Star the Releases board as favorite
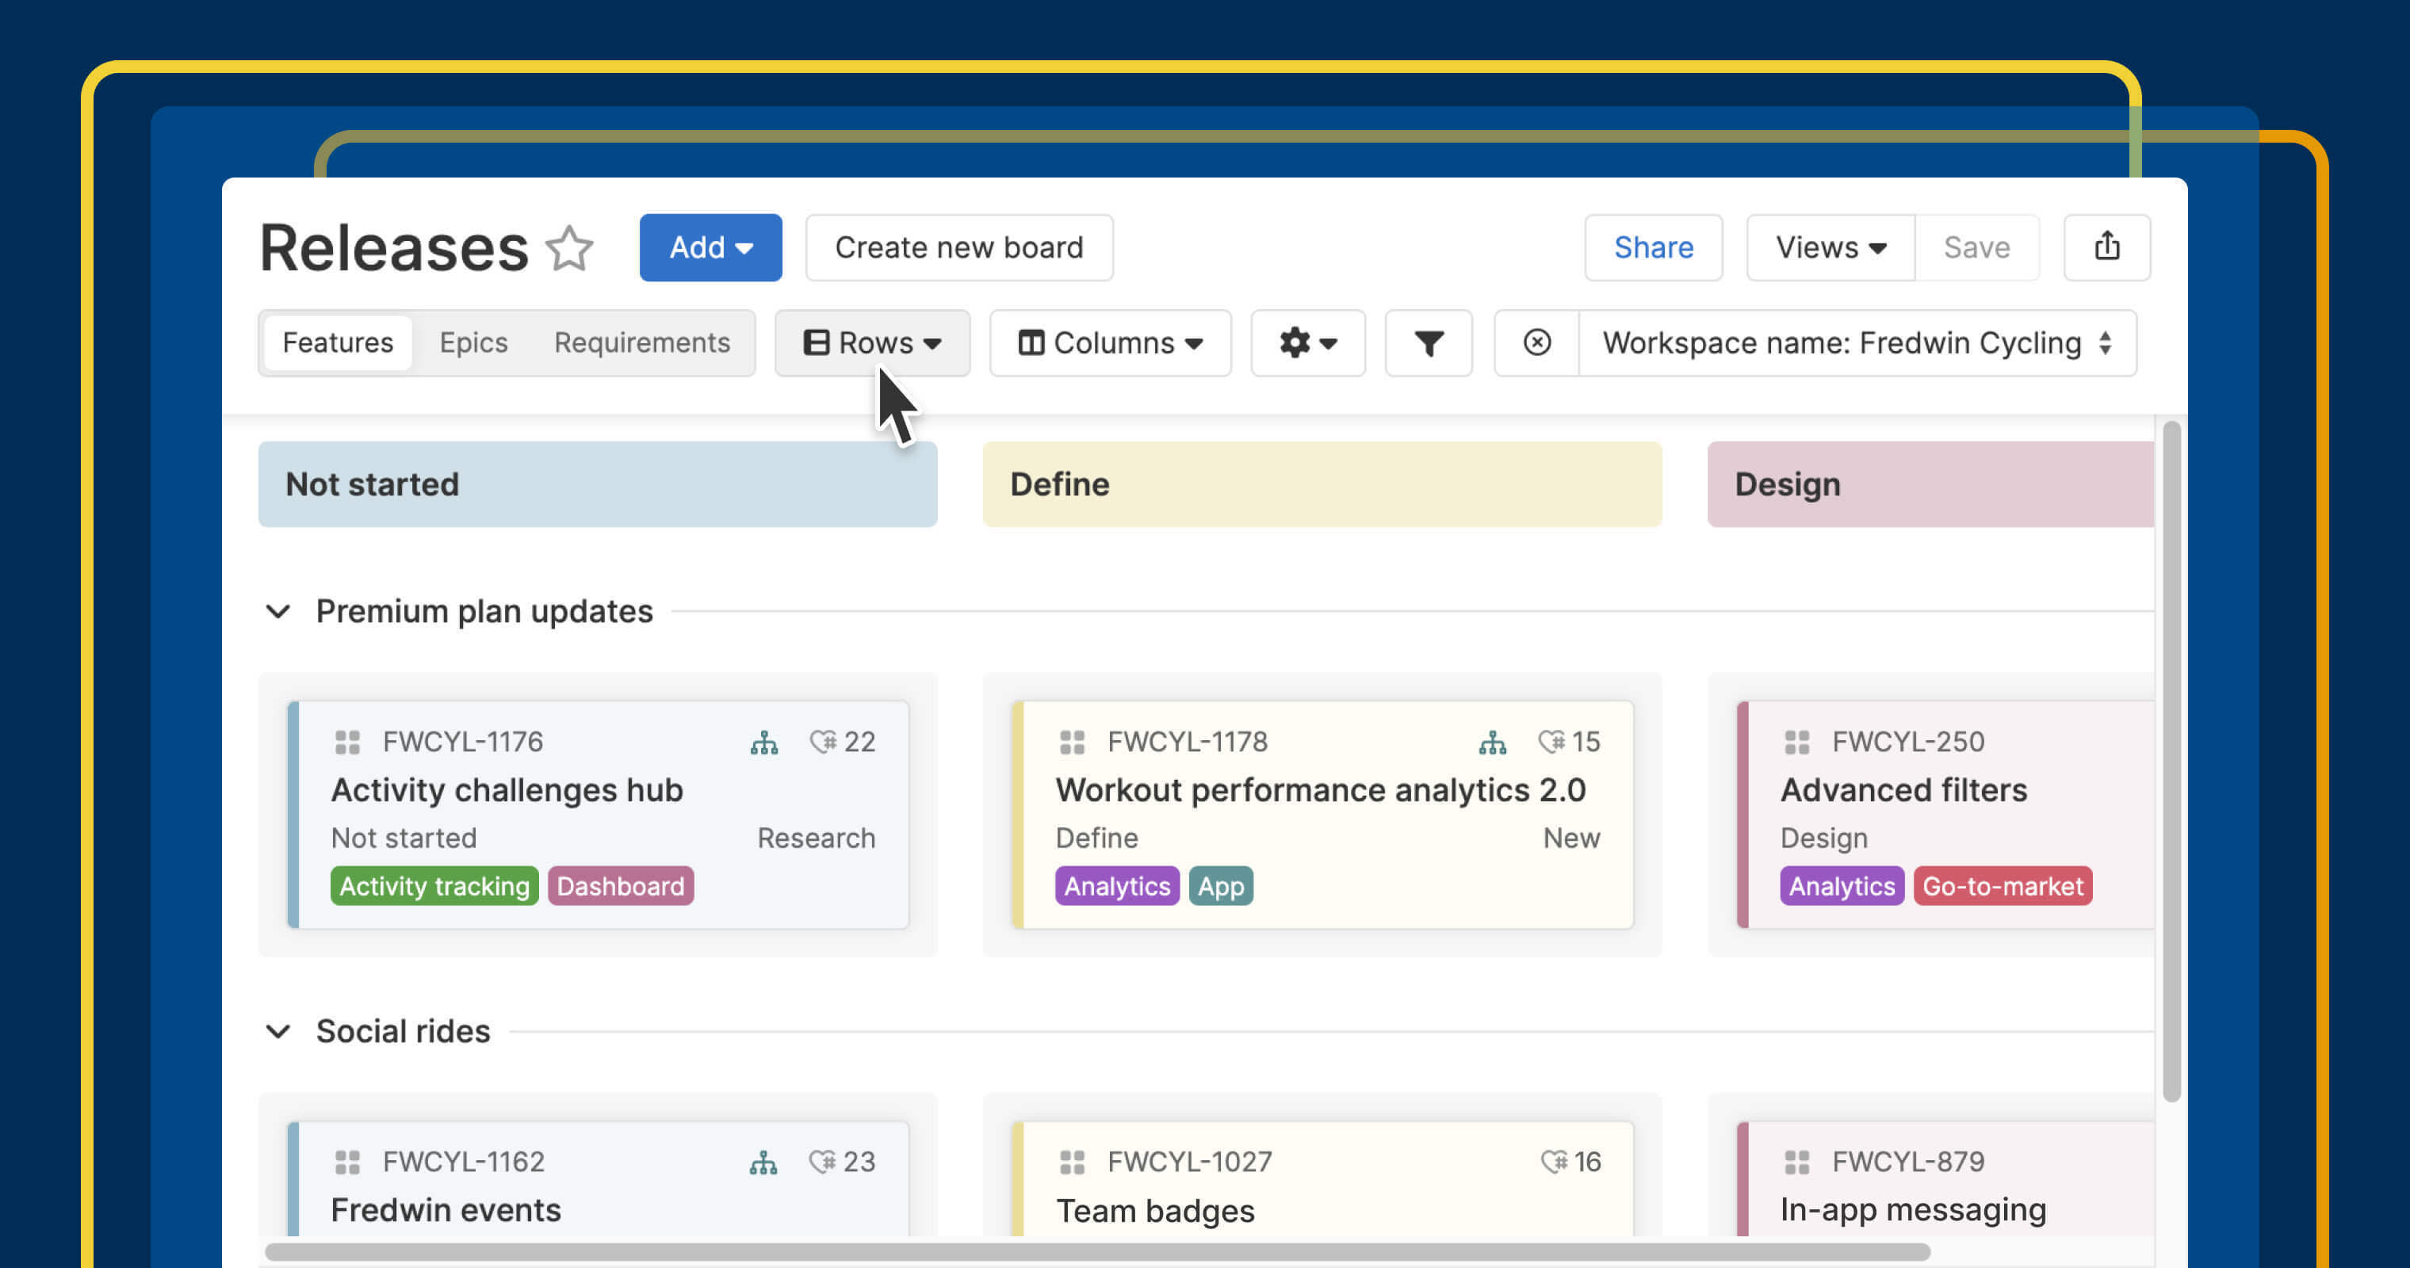 pos(569,248)
